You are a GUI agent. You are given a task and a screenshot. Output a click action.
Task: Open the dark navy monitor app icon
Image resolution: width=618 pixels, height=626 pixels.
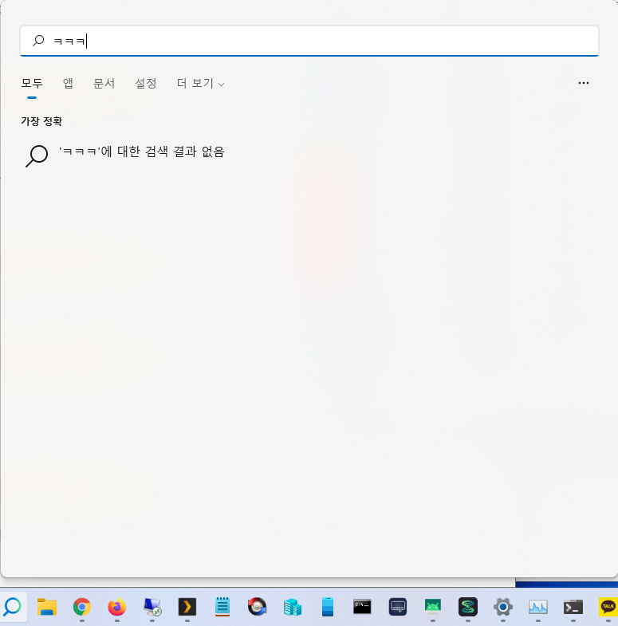coord(398,607)
